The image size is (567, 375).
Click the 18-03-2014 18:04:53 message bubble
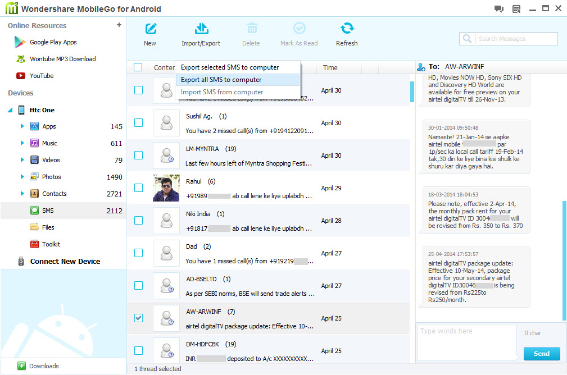[475, 210]
